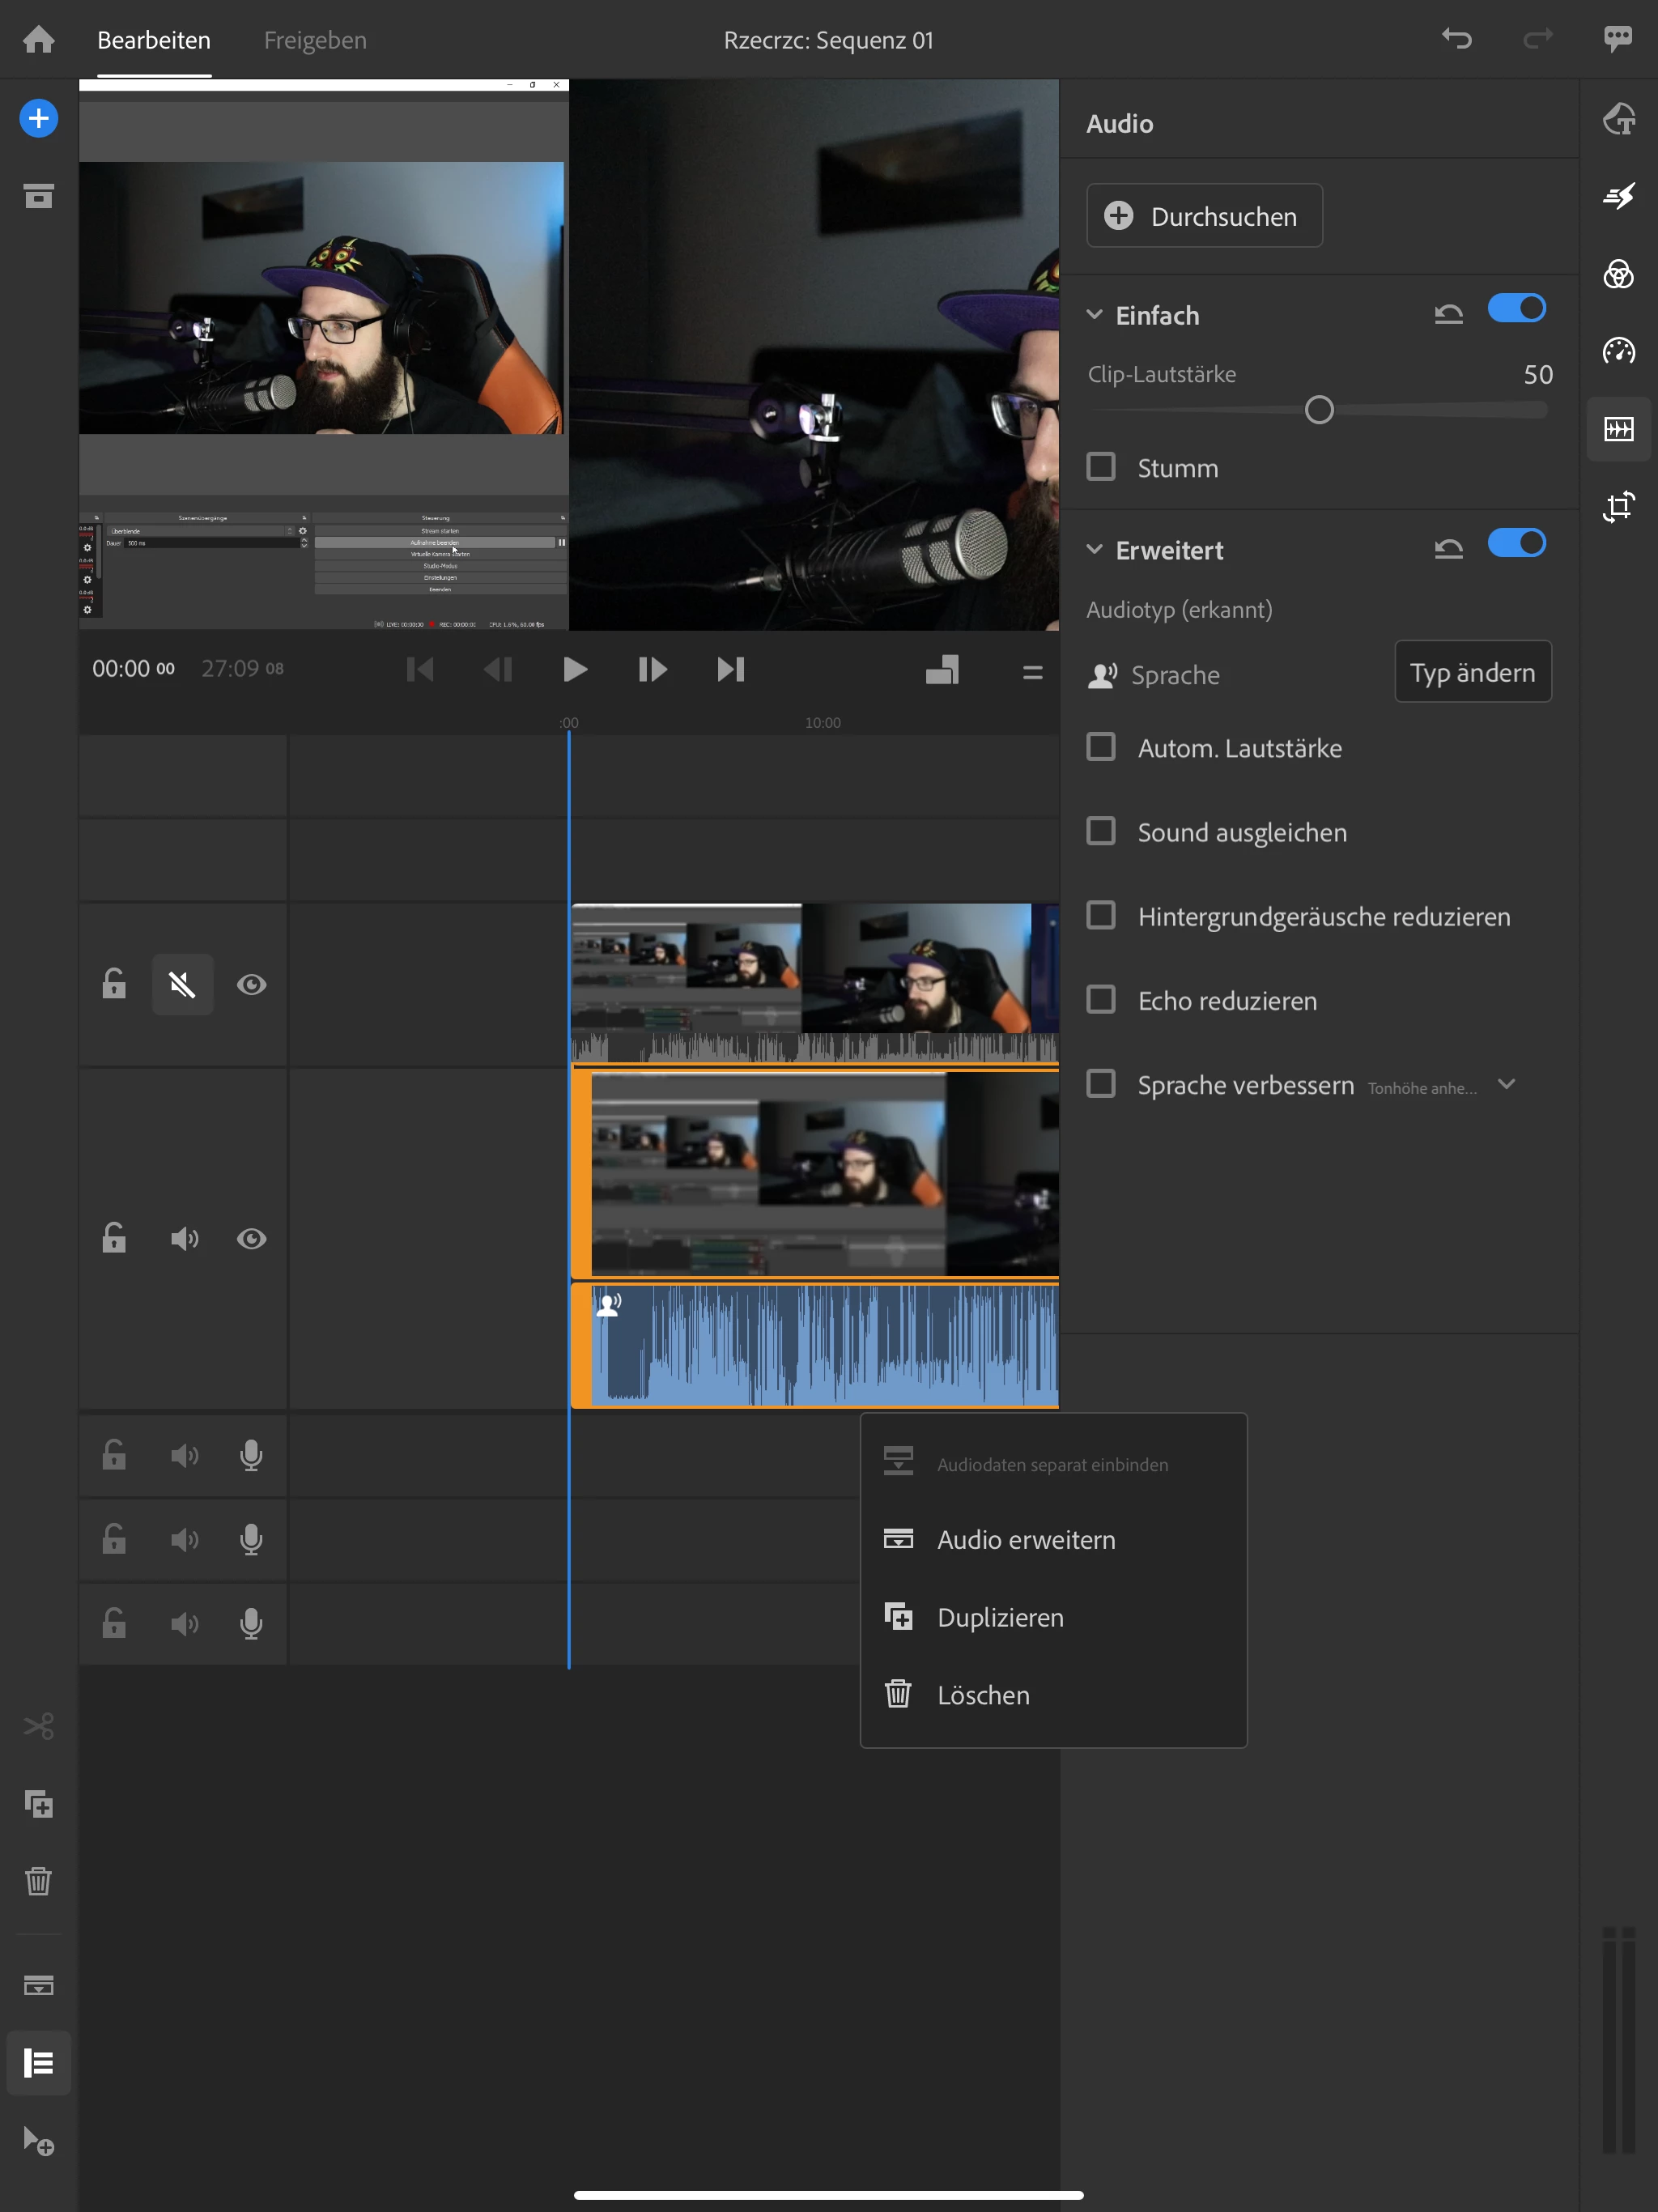1658x2212 pixels.
Task: Click the Clip-Lautstärke slider handle
Action: [x=1319, y=410]
